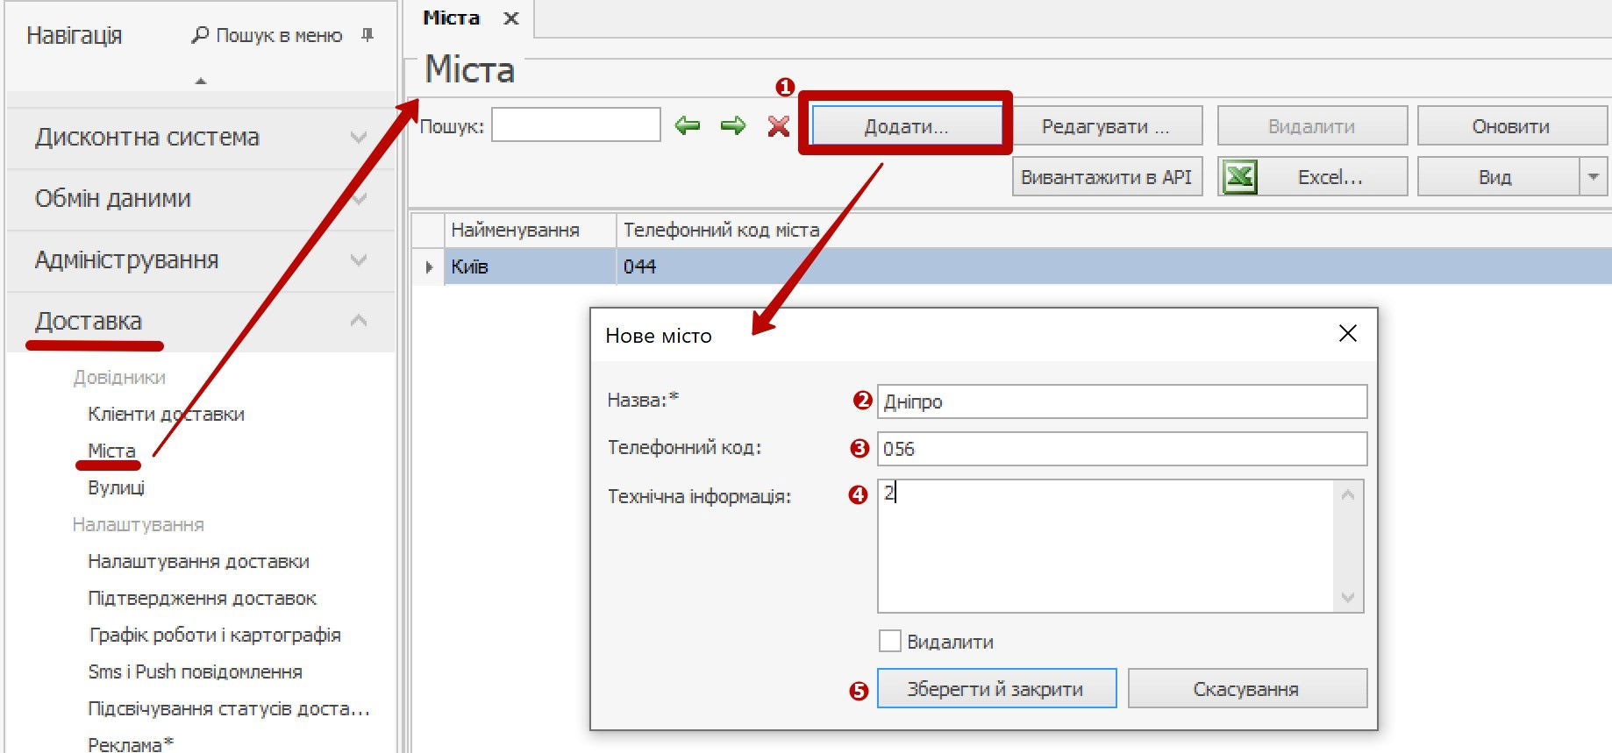Click the green left arrow search icon
This screenshot has width=1612, height=753.
tap(688, 126)
